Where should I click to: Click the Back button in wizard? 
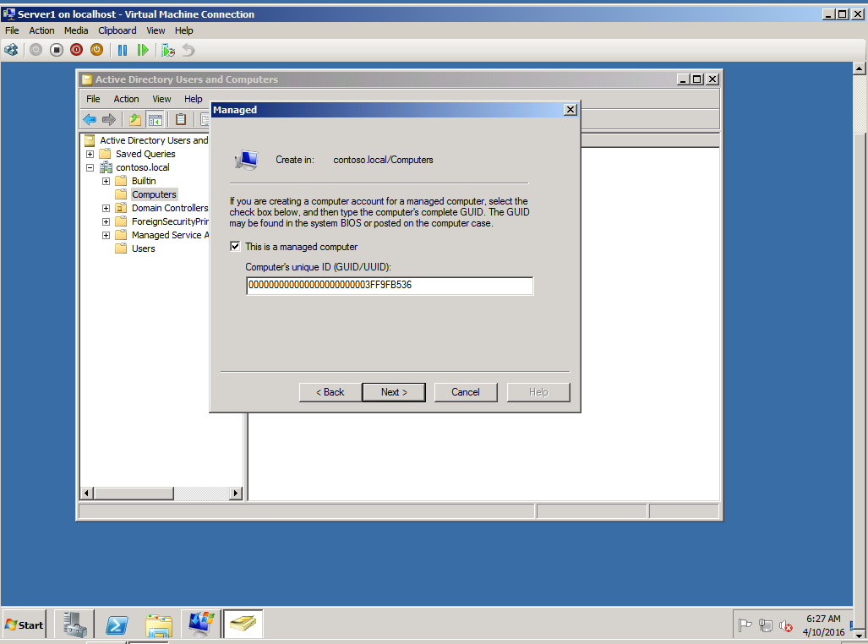330,392
